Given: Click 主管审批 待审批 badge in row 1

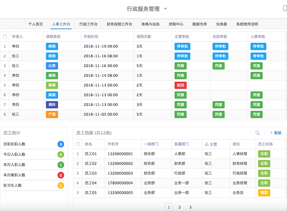Looking at the screenshot, I should [x=182, y=47].
